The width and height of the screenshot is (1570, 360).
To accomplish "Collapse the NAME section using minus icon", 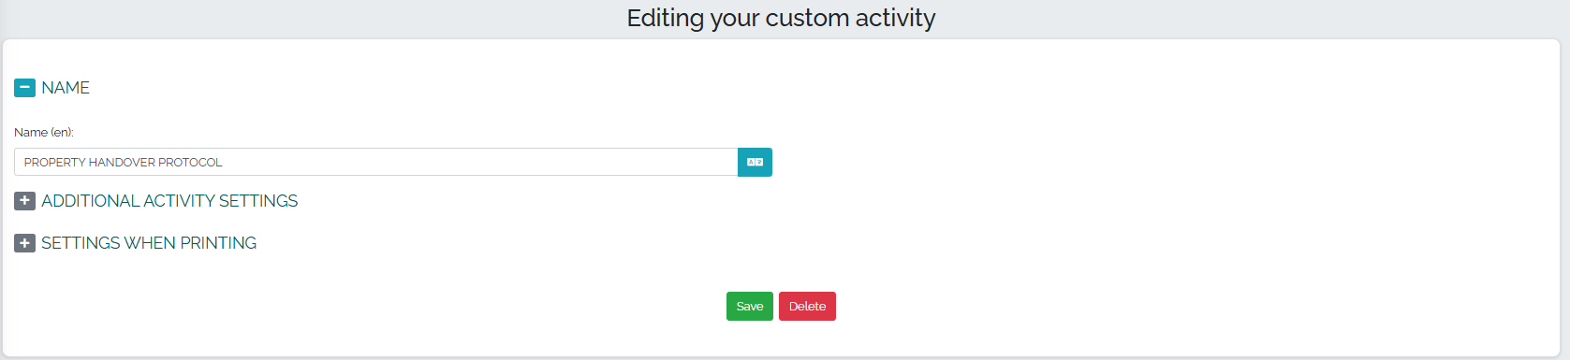I will [x=24, y=88].
